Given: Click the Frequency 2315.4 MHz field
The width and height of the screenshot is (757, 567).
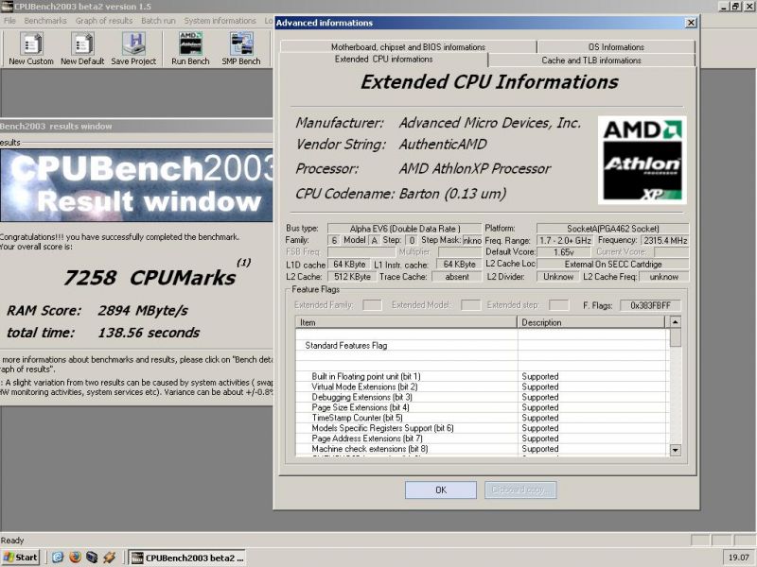Looking at the screenshot, I should point(665,240).
